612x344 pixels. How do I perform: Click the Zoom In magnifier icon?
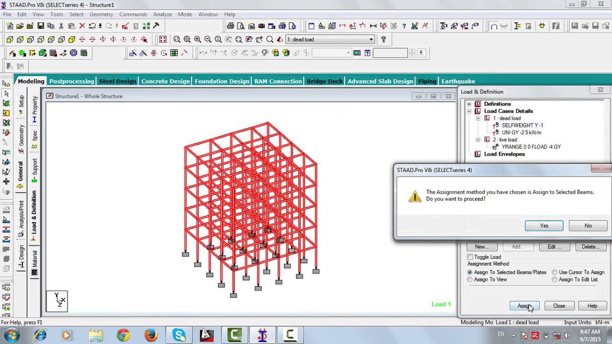pyautogui.click(x=197, y=40)
